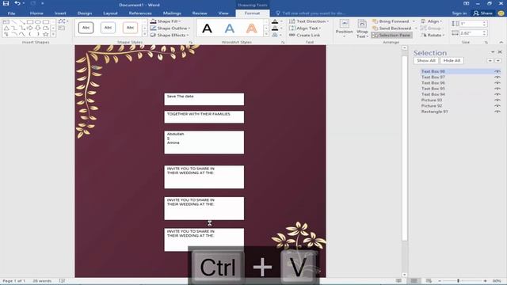Click the Bring Forward button
Viewport: 507px width, 285px height.
pos(391,21)
